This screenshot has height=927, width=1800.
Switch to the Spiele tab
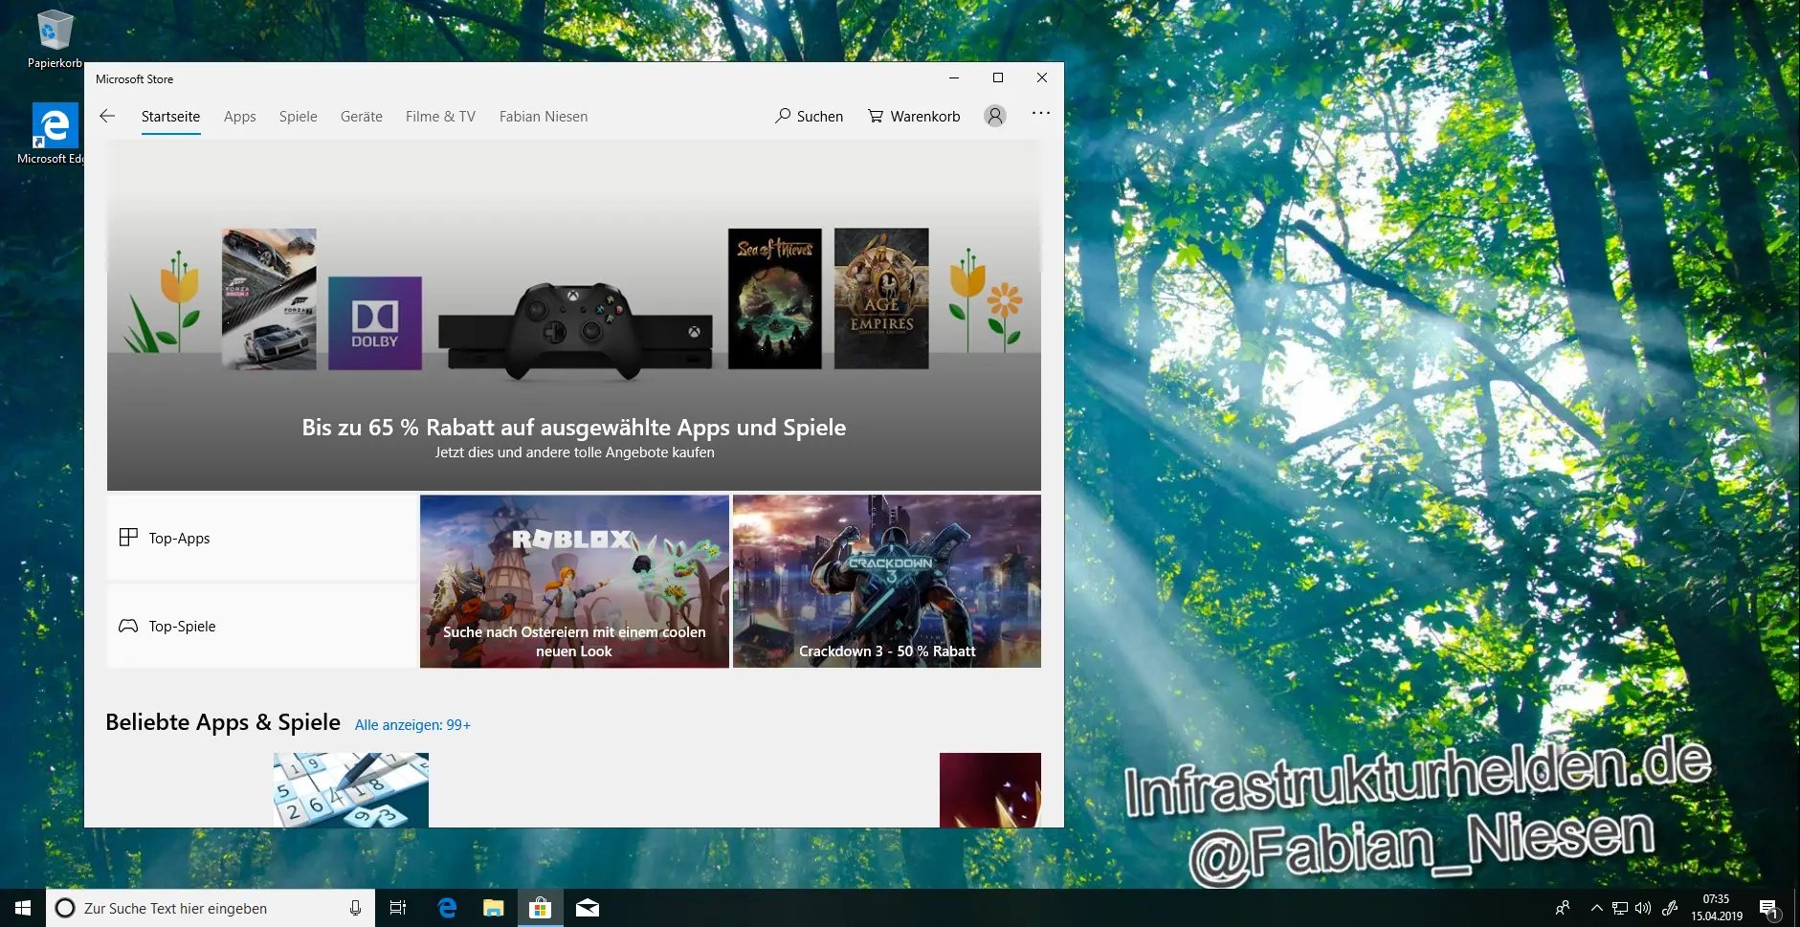pyautogui.click(x=298, y=117)
